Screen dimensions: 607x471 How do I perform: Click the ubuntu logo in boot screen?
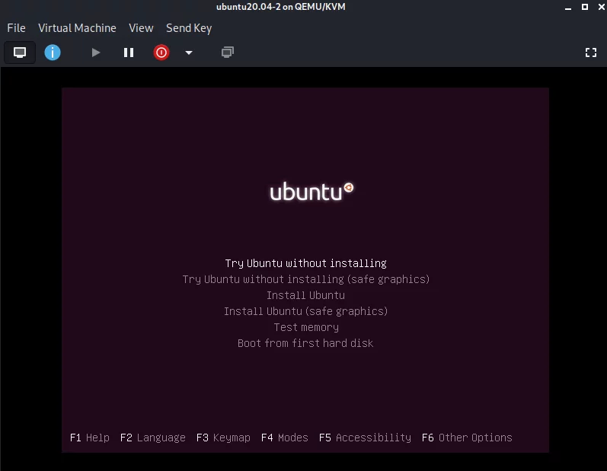(x=311, y=192)
